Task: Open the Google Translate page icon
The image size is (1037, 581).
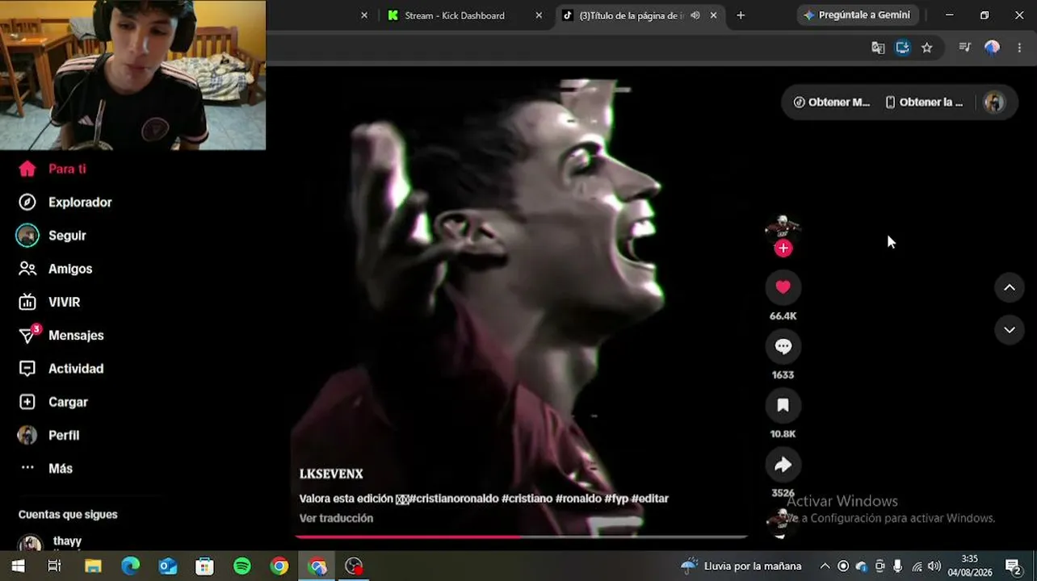Action: pos(878,48)
